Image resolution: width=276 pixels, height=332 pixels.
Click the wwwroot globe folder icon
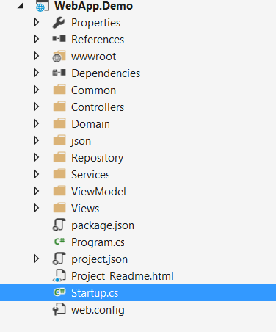(x=59, y=57)
